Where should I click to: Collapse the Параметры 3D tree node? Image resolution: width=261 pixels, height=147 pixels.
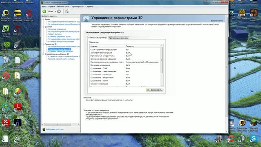coord(43,44)
